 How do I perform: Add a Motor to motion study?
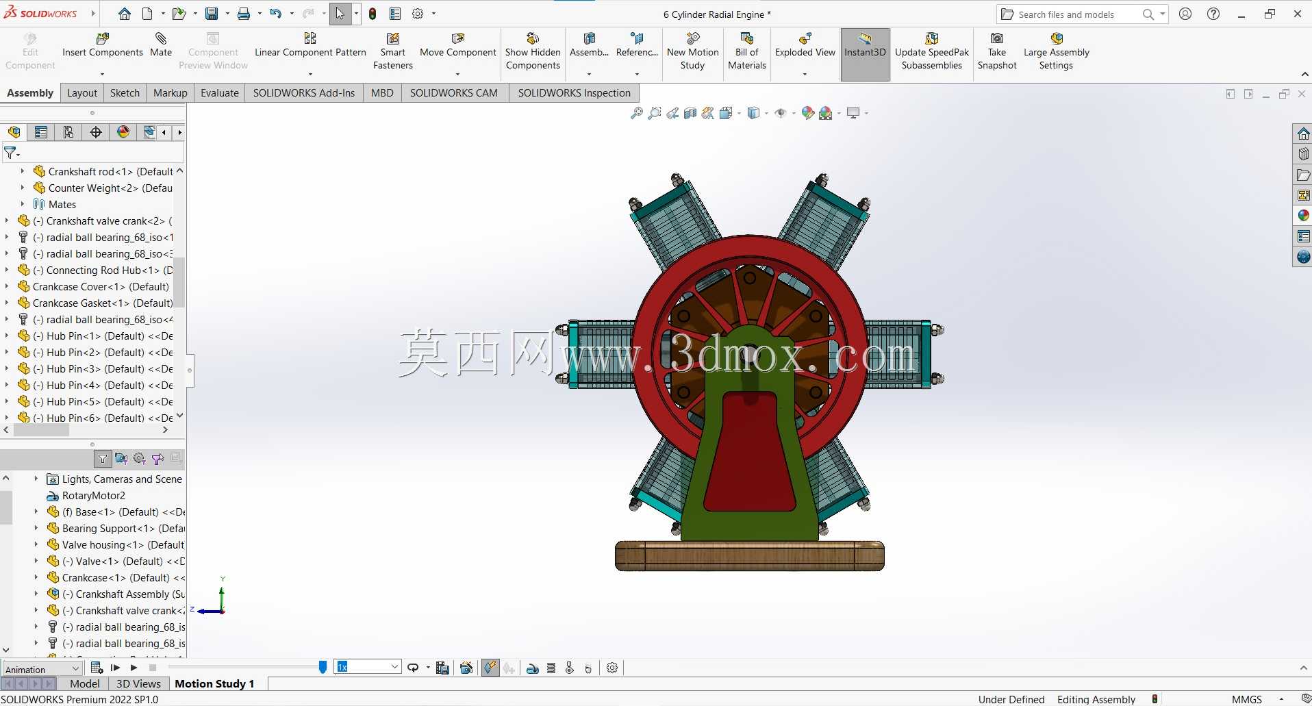pyautogui.click(x=533, y=668)
